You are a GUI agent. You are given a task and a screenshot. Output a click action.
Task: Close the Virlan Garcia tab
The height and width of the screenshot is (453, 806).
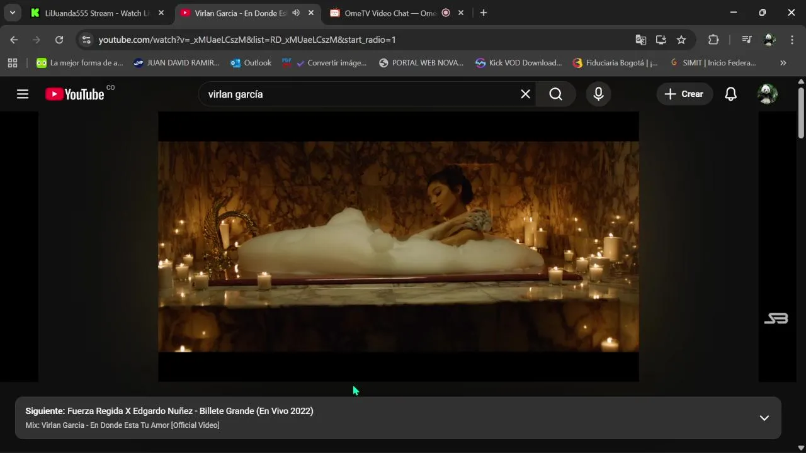tap(311, 13)
